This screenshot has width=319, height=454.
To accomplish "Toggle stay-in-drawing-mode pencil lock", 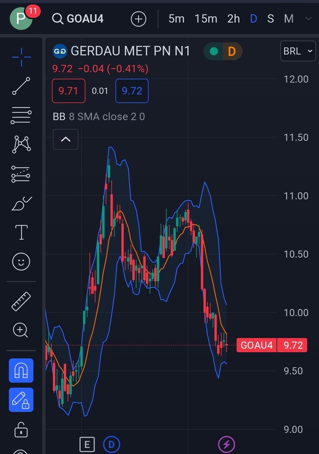I will point(21,400).
